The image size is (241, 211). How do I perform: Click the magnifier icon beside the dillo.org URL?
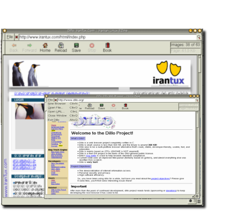click(x=197, y=100)
